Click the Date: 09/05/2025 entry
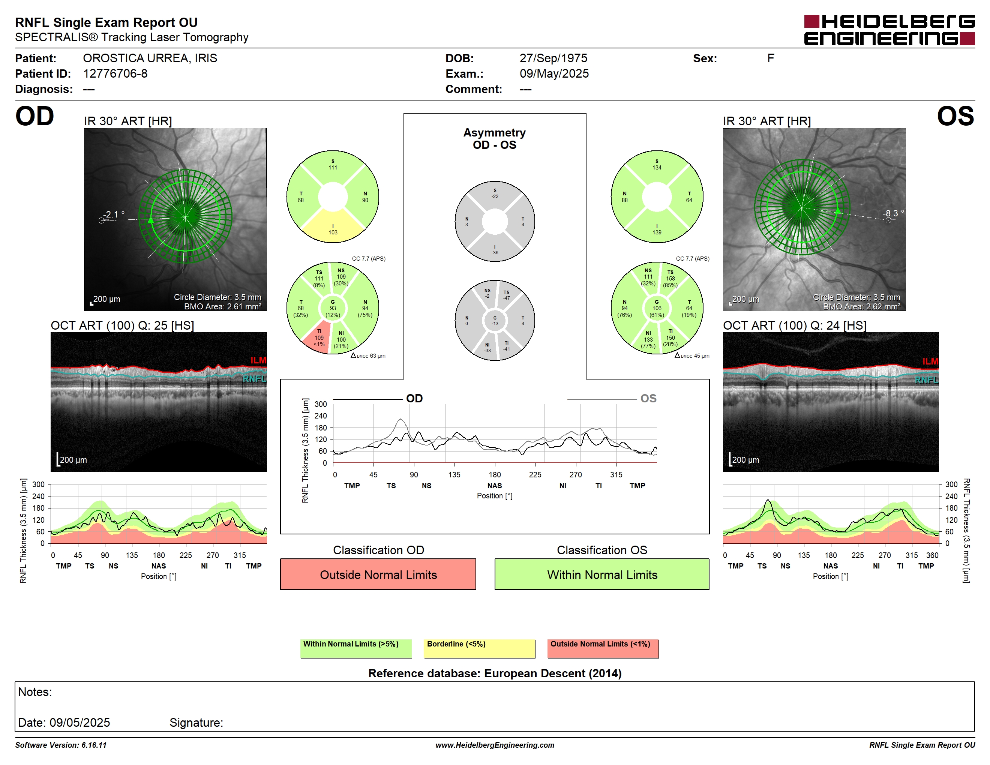This screenshot has height=765, width=990. coord(64,722)
